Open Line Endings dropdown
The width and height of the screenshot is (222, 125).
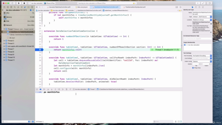tap(202, 58)
